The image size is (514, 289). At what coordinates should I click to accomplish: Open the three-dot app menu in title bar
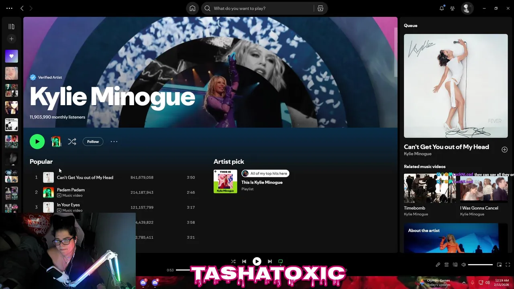click(9, 8)
